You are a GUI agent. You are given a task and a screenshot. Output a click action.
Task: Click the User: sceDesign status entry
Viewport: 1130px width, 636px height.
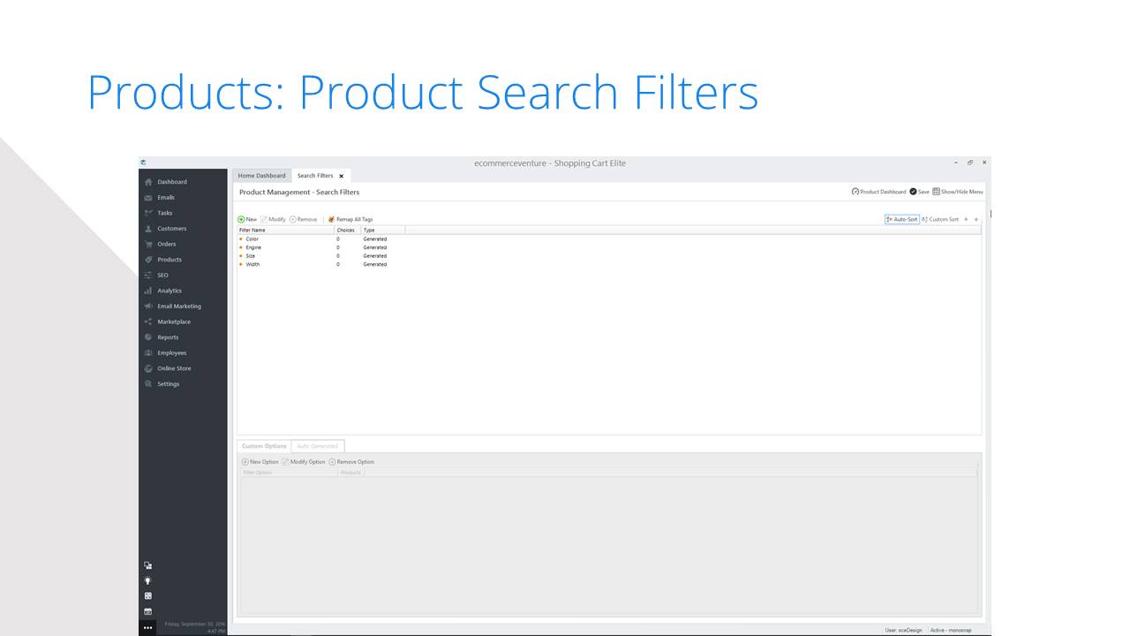(x=906, y=630)
